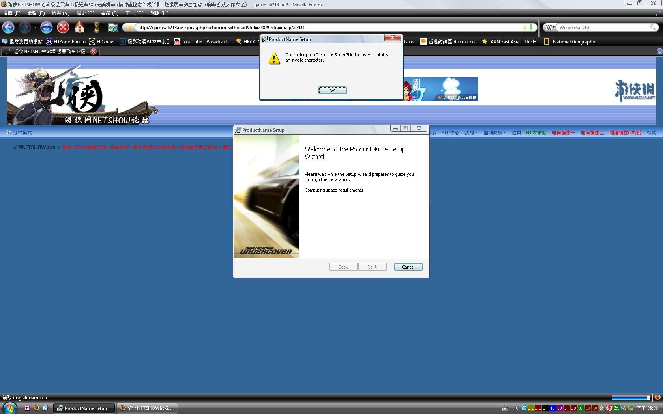663x414 pixels.
Task: Open the 歷史 (S) menu
Action: coord(85,13)
